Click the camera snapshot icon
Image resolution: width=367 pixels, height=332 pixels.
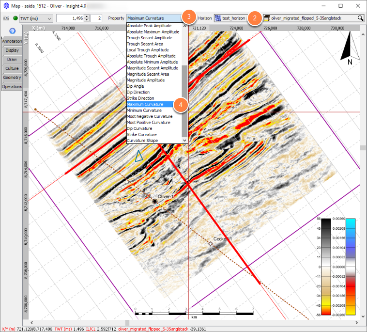pos(6,18)
